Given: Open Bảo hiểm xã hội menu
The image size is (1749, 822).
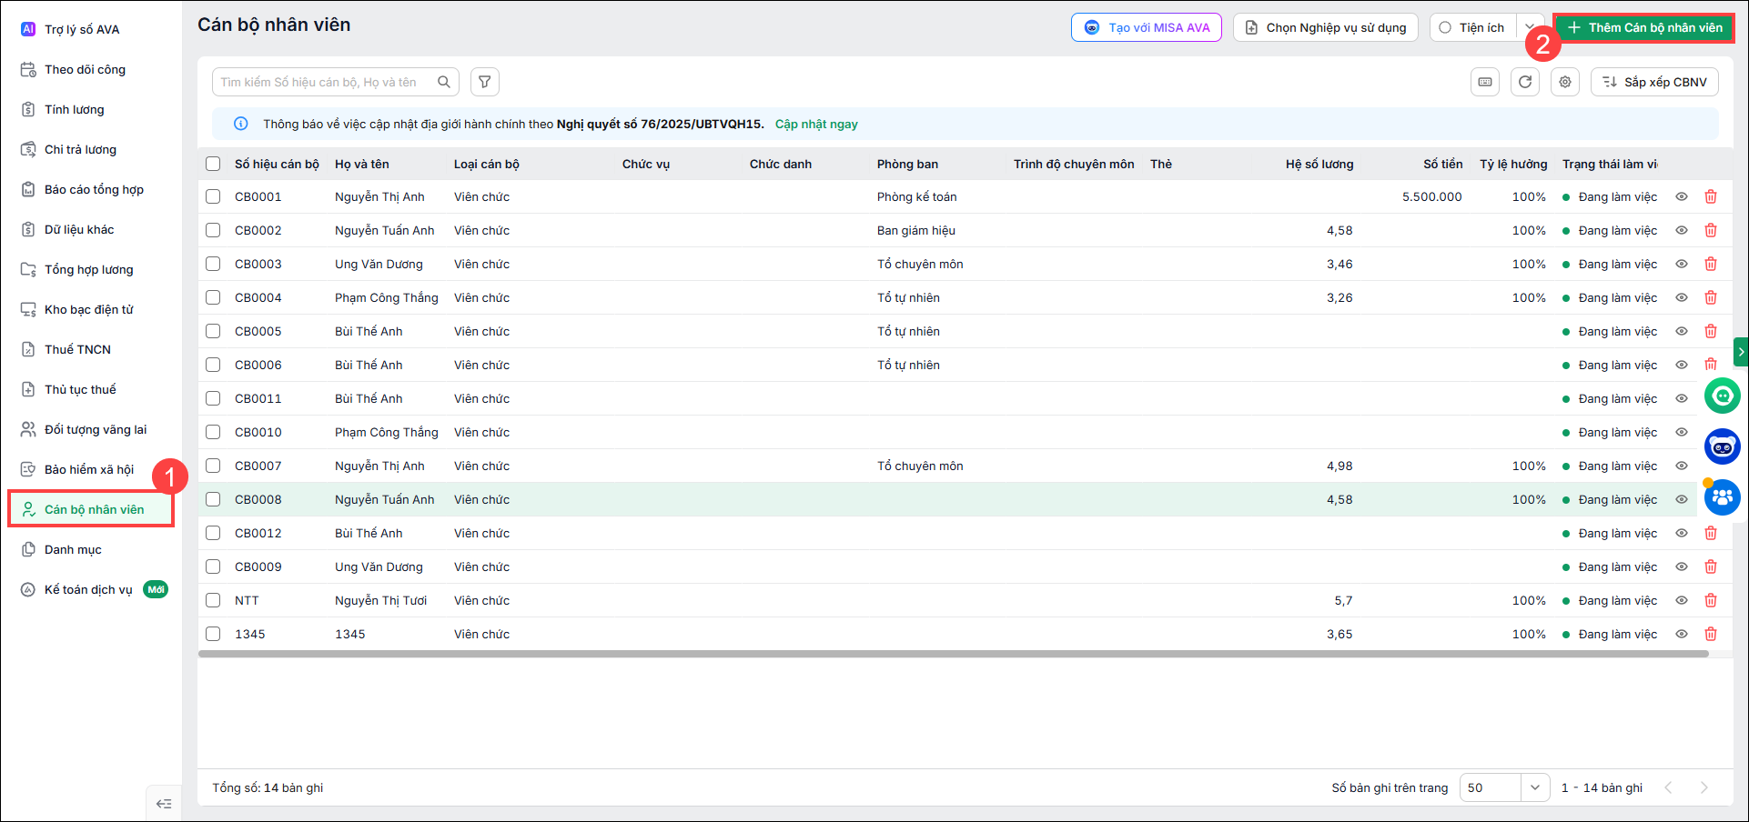Looking at the screenshot, I should (x=89, y=469).
